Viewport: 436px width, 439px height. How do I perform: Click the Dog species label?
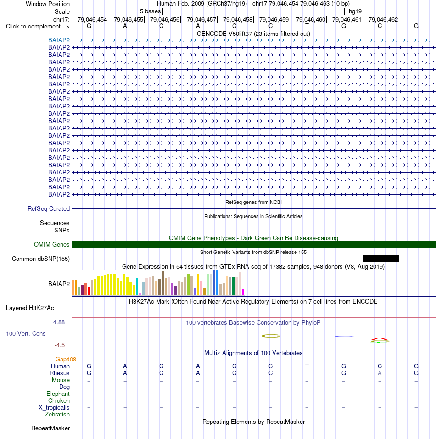(64, 387)
